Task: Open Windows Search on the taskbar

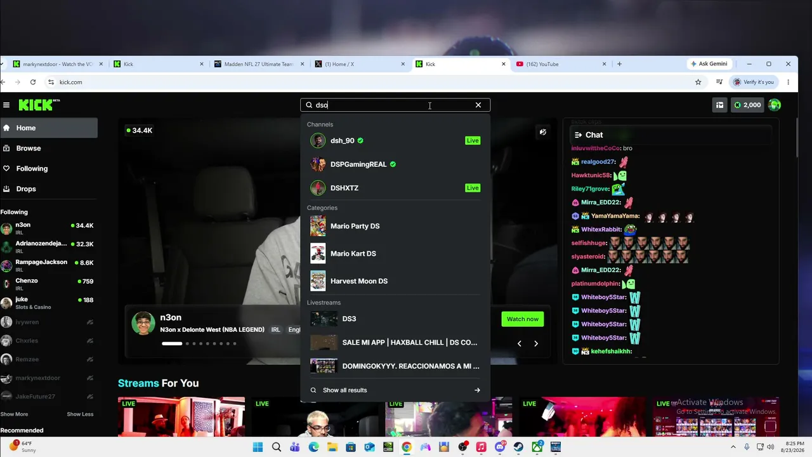Action: tap(277, 447)
